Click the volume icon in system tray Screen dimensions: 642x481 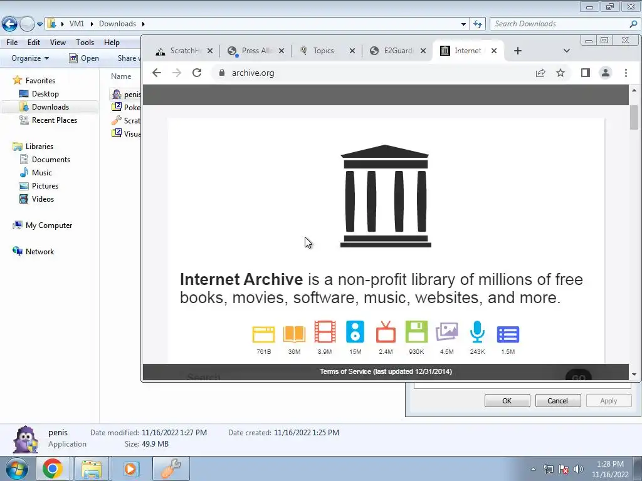(579, 469)
